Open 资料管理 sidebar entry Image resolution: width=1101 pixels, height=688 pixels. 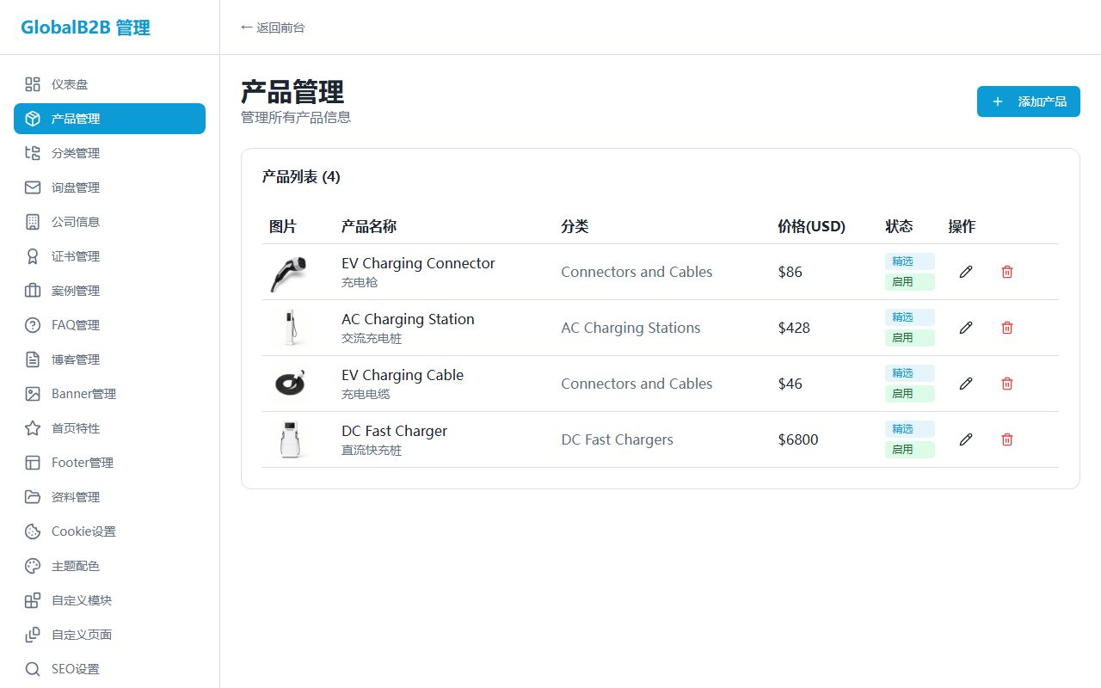(109, 497)
